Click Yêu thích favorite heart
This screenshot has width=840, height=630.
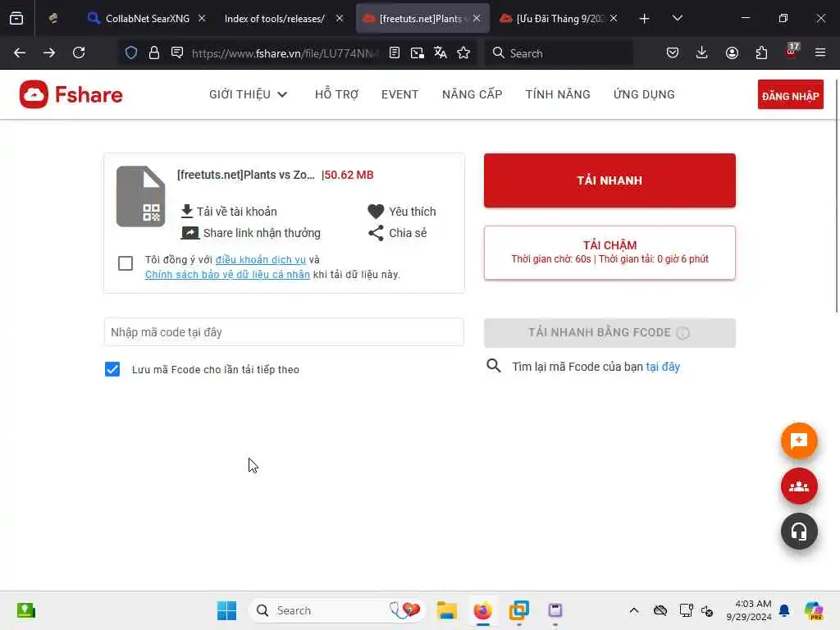pyautogui.click(x=402, y=212)
